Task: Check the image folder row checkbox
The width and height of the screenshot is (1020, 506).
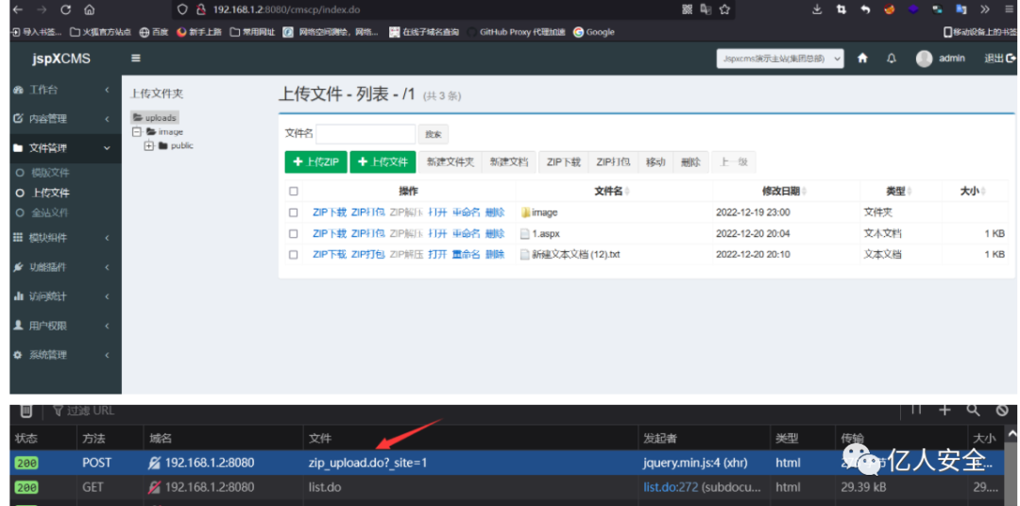Action: tap(294, 212)
